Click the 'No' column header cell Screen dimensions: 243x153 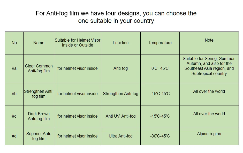14,43
